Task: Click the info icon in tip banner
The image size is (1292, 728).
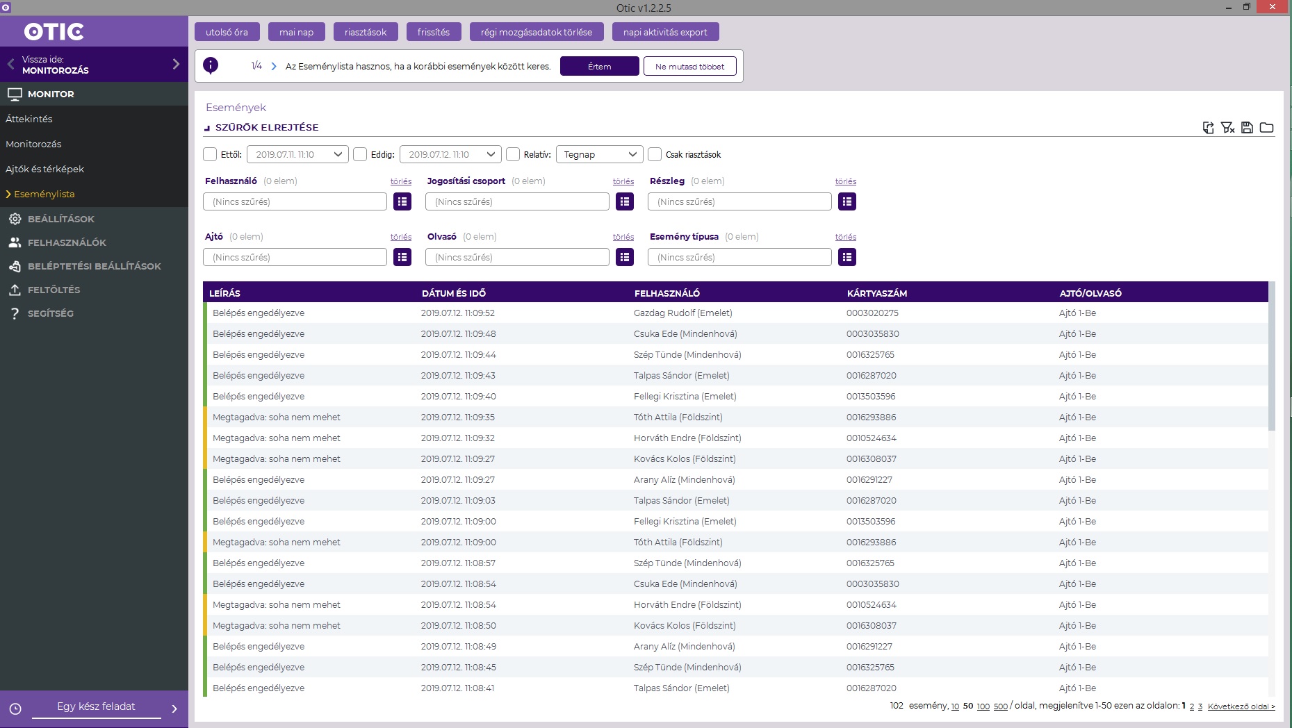Action: coord(211,66)
